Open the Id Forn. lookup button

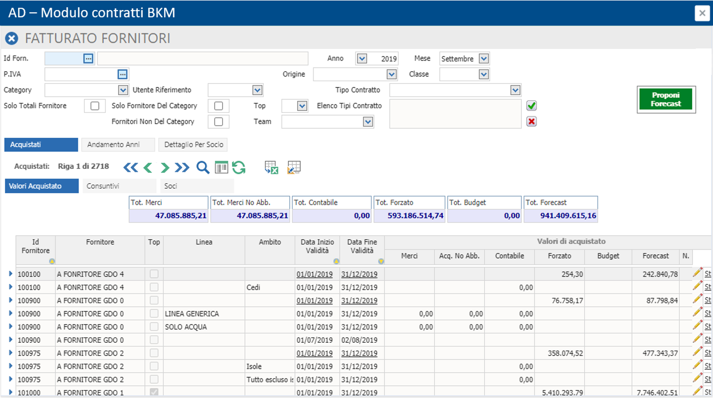tap(88, 59)
